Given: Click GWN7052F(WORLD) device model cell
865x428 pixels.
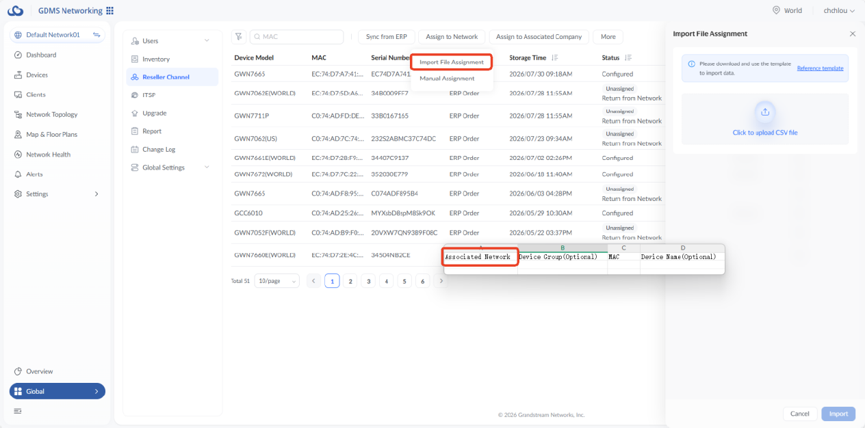Looking at the screenshot, I should [265, 232].
